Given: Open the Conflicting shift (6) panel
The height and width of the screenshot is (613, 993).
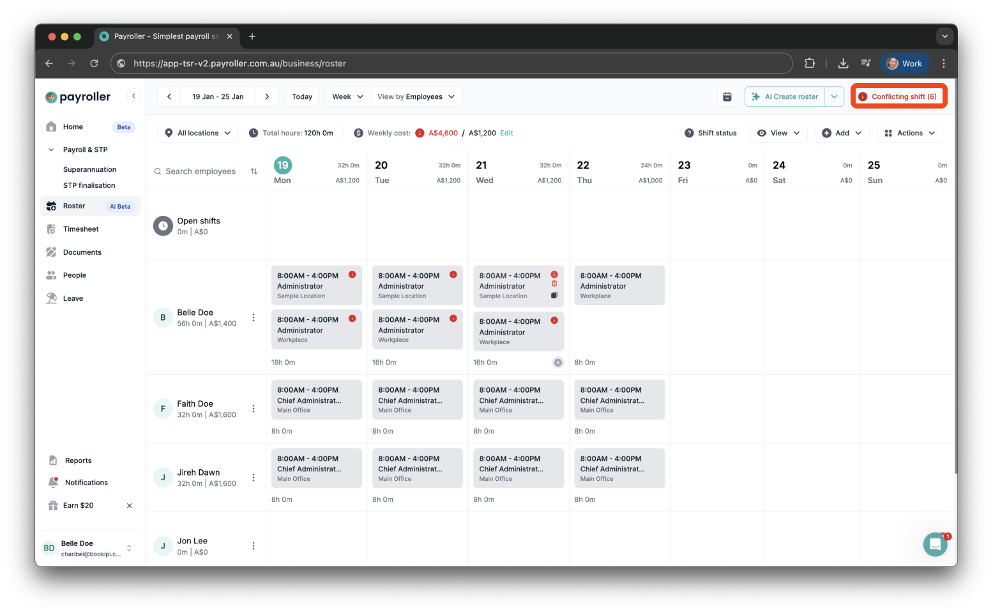Looking at the screenshot, I should 898,96.
